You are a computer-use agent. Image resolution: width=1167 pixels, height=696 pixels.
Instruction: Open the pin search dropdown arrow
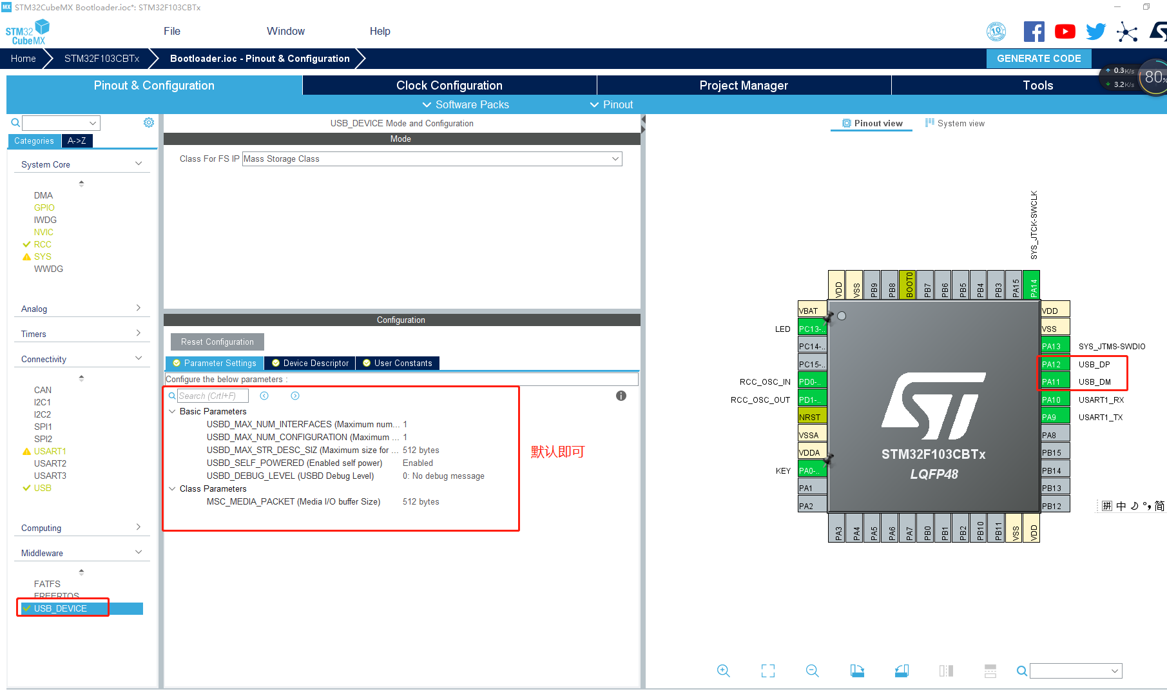pyautogui.click(x=1114, y=671)
